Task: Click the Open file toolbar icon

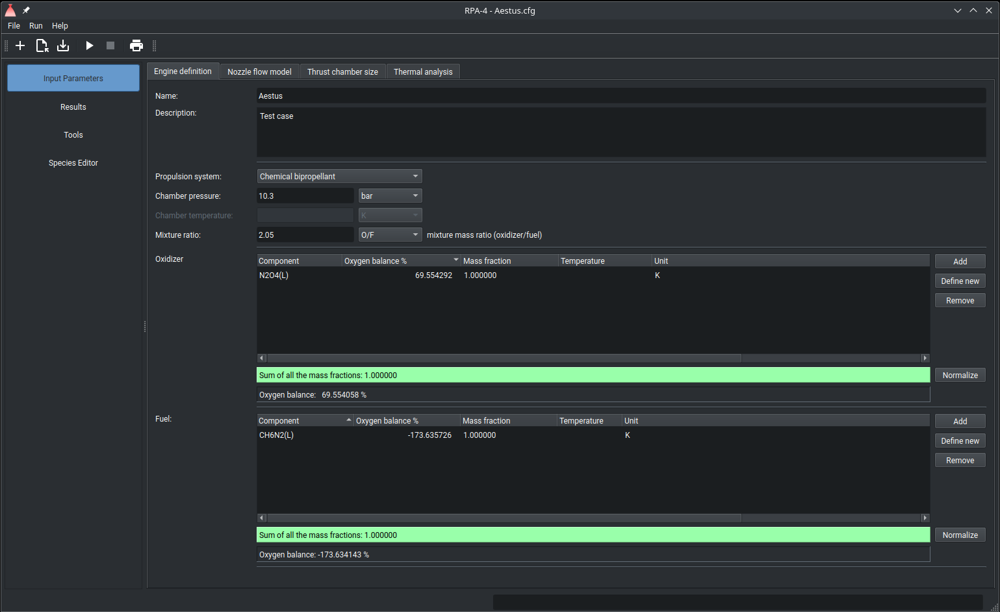Action: click(42, 45)
